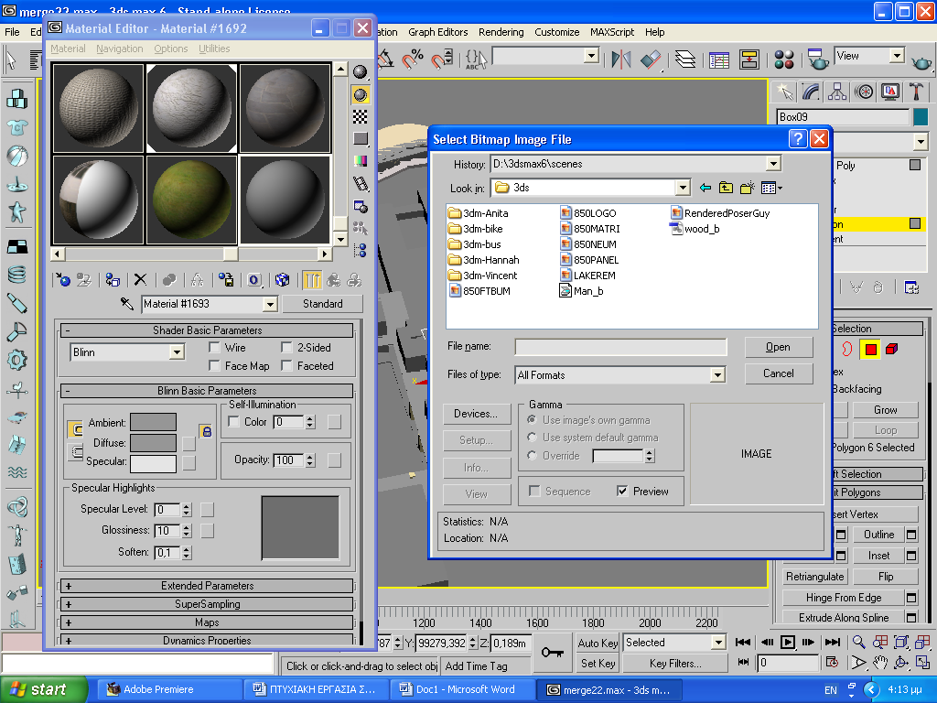
Task: Select the green grass material sample sphere
Action: (x=192, y=199)
